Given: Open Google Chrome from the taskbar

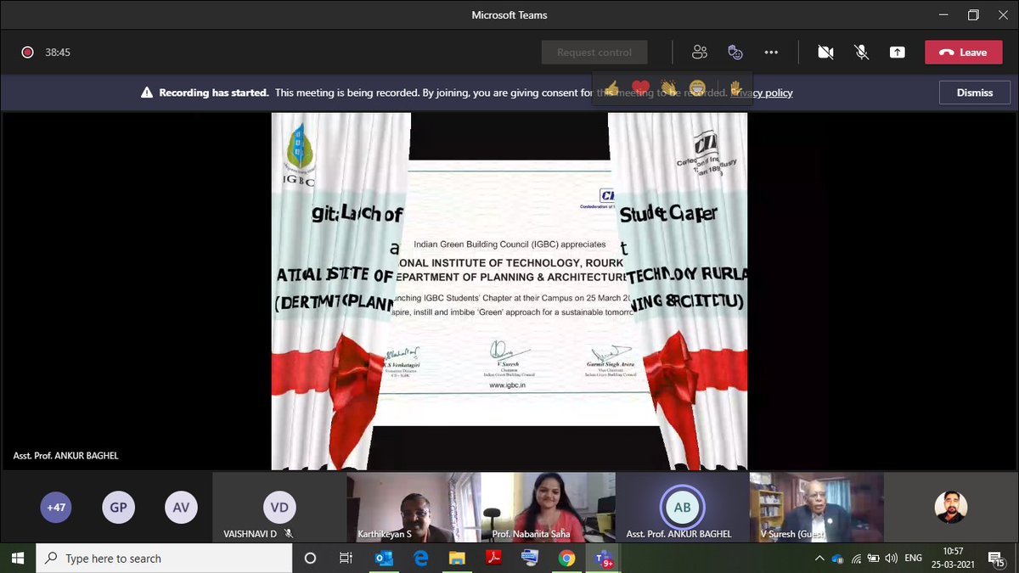Looking at the screenshot, I should [566, 559].
